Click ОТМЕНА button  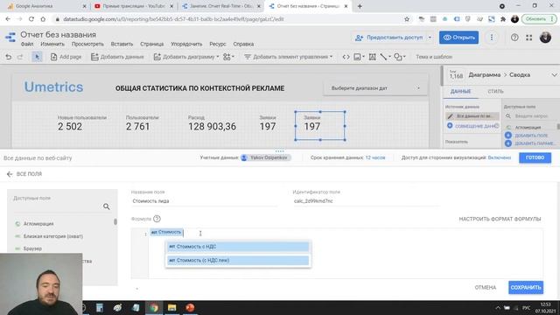click(486, 288)
